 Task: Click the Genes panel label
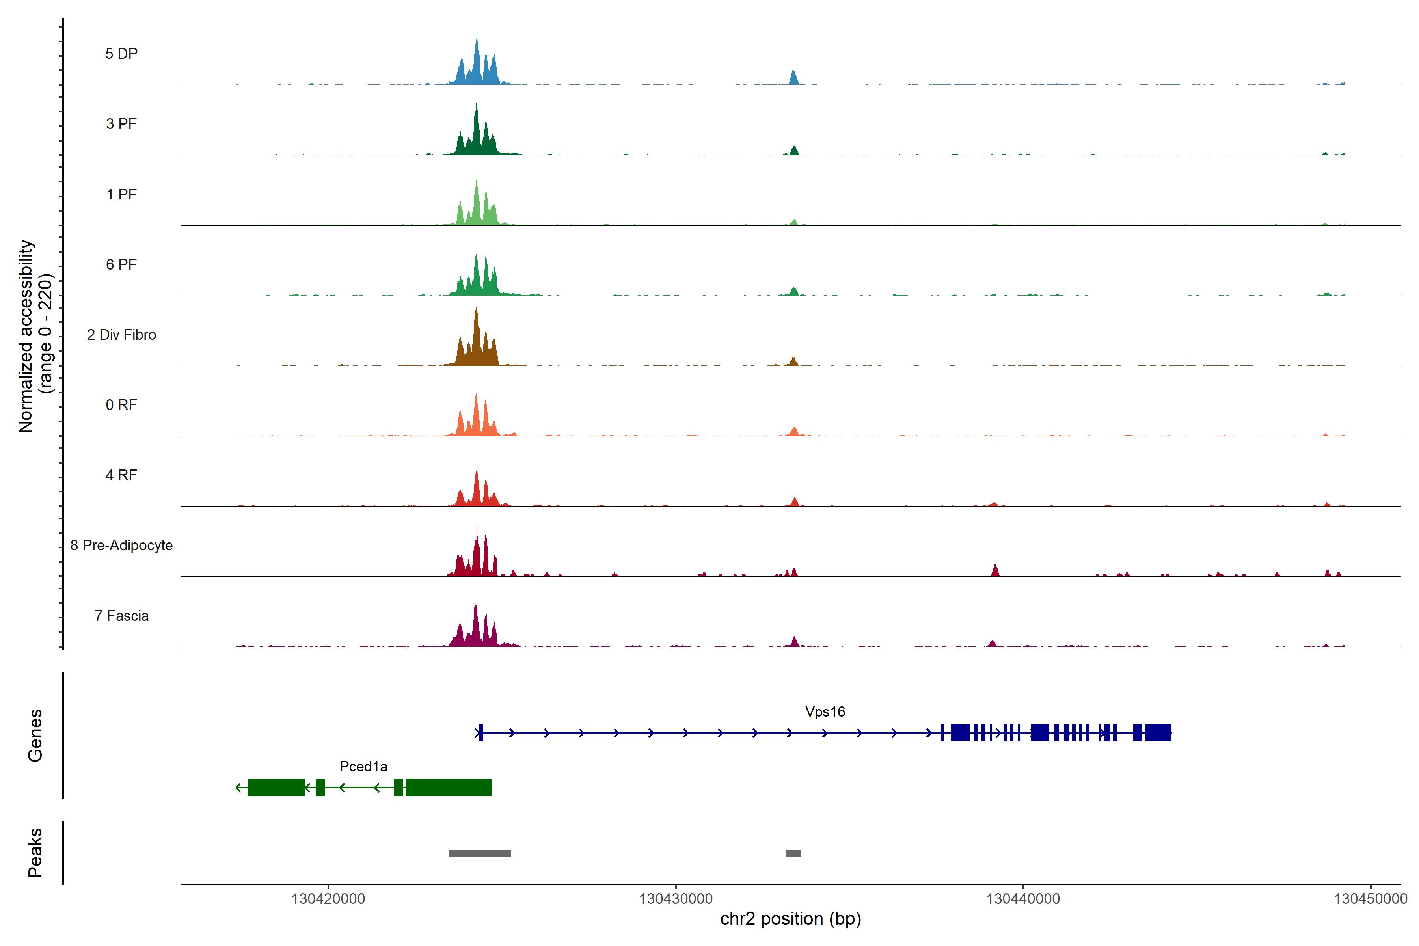pos(35,735)
